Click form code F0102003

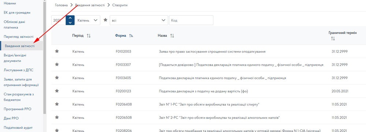tap(123, 51)
